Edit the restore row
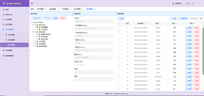The image size is (204, 96). pos(189,28)
